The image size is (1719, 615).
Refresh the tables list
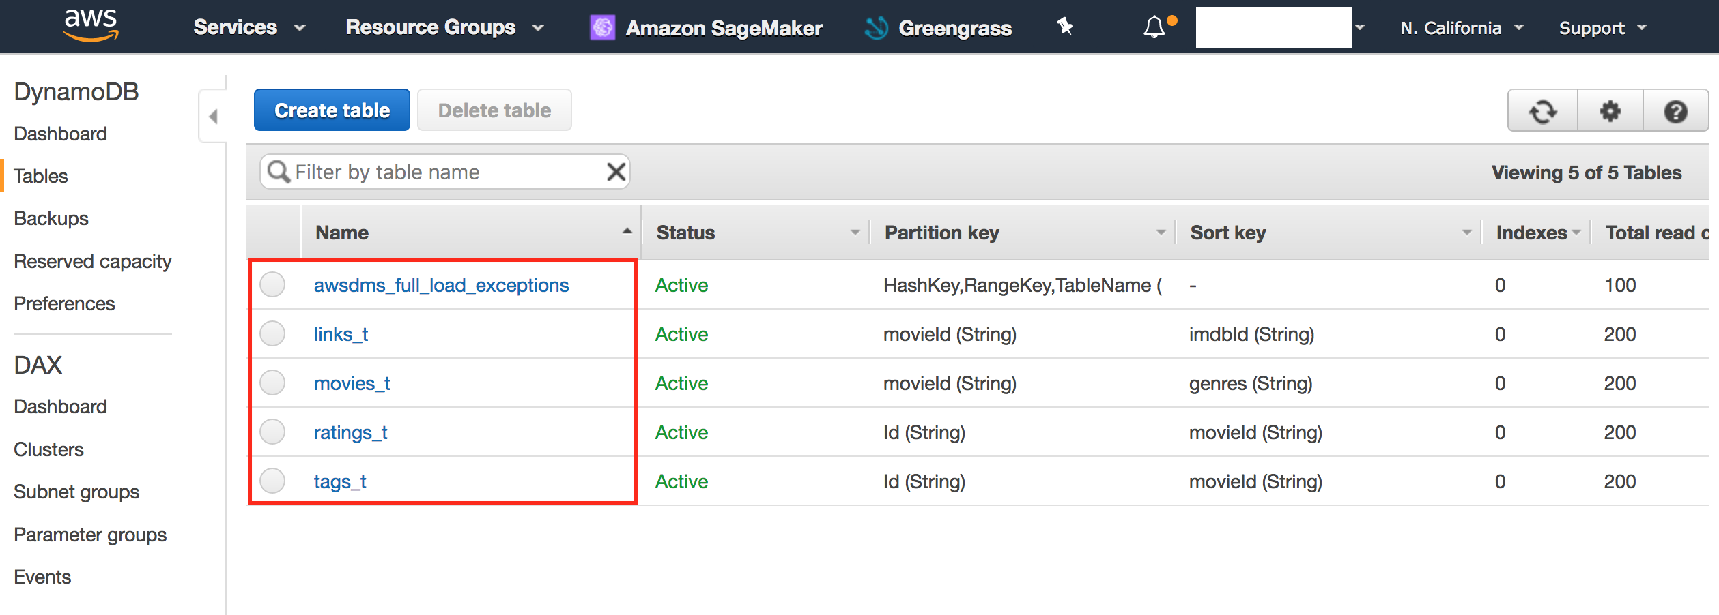(x=1543, y=111)
